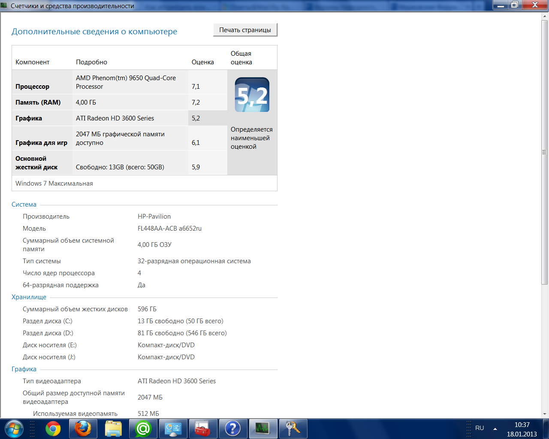This screenshot has height=439, width=549.
Task: Click the Windows Start orb
Action: point(14,428)
